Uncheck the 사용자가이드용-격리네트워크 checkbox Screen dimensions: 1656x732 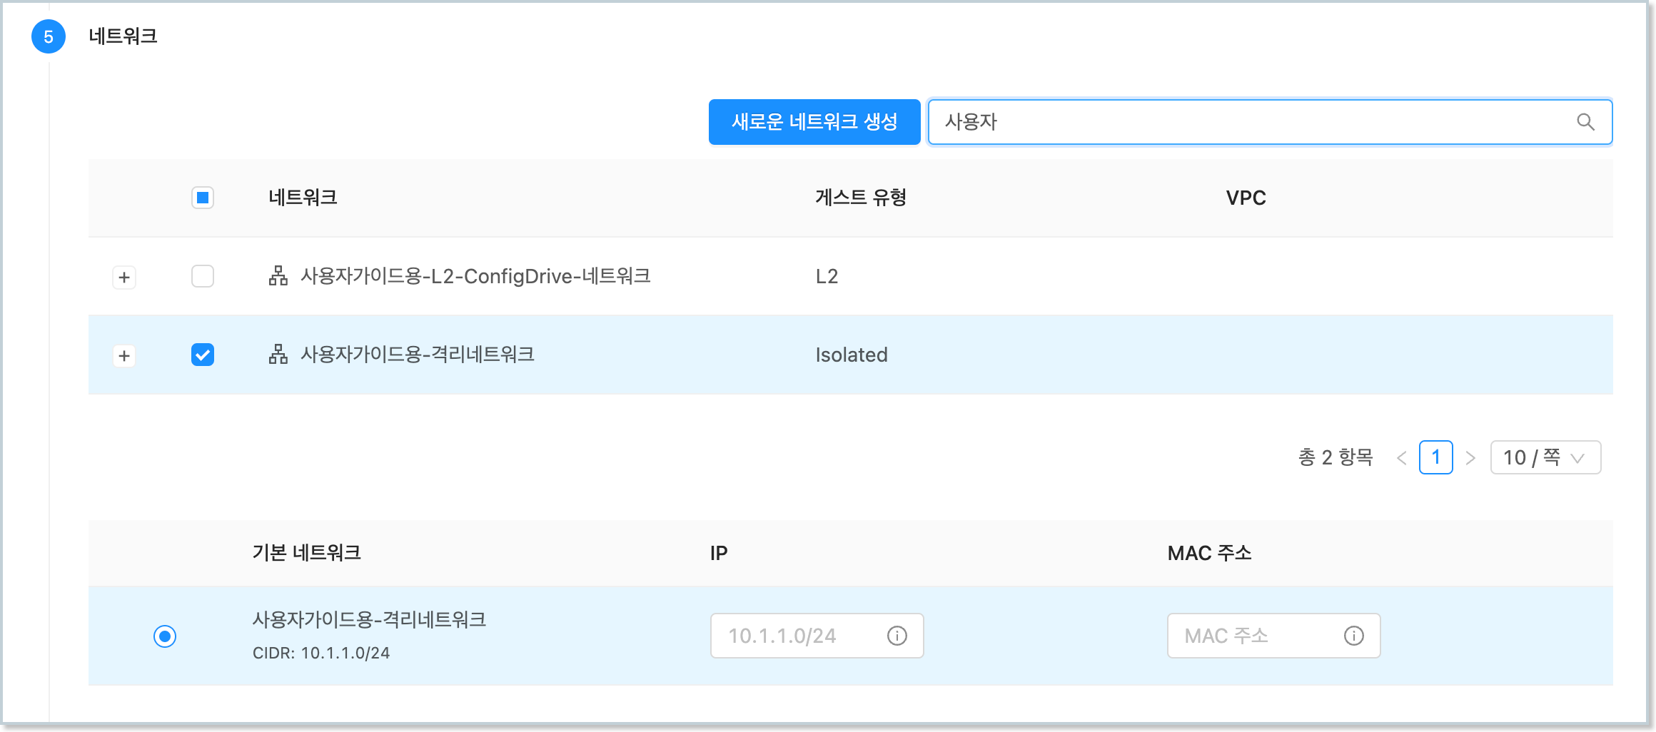coord(203,355)
